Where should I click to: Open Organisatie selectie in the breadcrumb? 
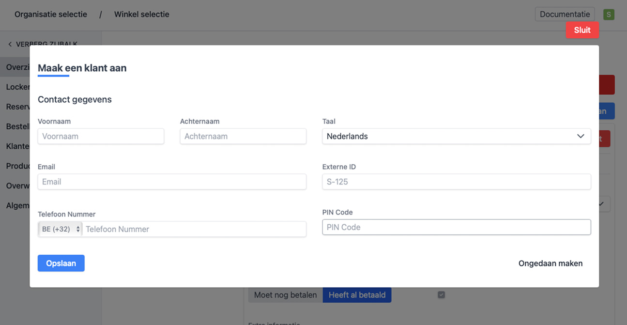[51, 14]
